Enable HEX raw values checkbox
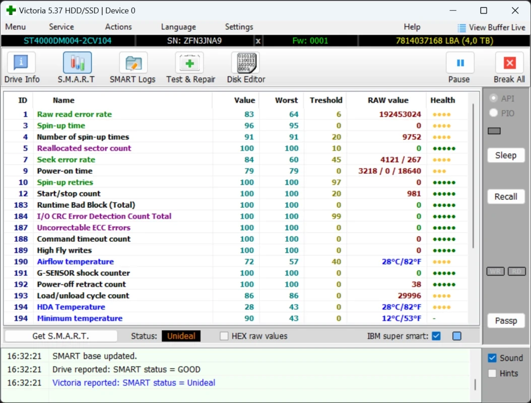 click(224, 336)
